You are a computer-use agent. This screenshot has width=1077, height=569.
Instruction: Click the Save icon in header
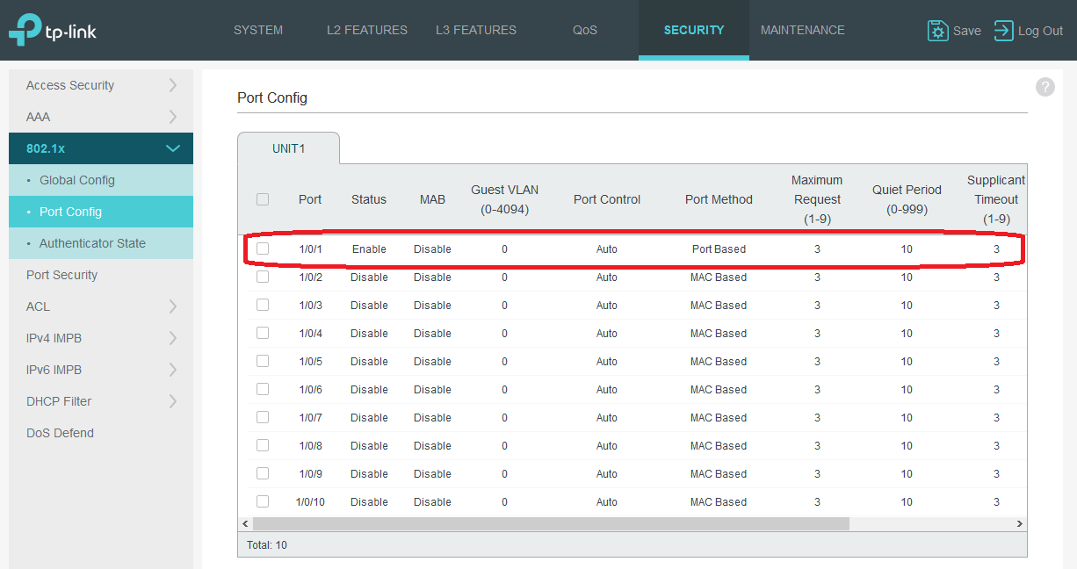pyautogui.click(x=938, y=31)
